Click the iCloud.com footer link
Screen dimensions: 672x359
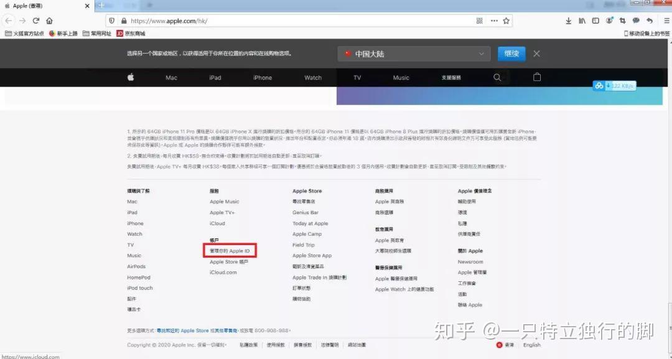223,273
